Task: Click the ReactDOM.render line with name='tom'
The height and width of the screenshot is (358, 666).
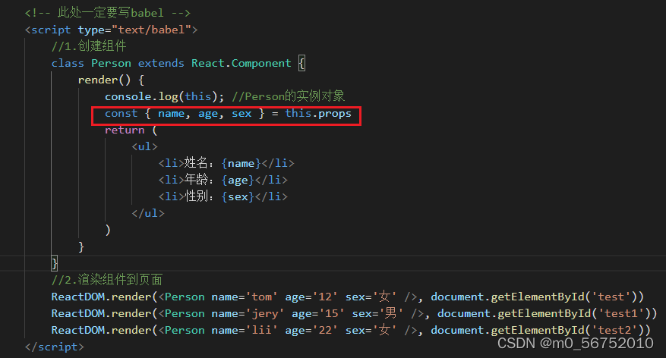Action: pyautogui.click(x=348, y=297)
